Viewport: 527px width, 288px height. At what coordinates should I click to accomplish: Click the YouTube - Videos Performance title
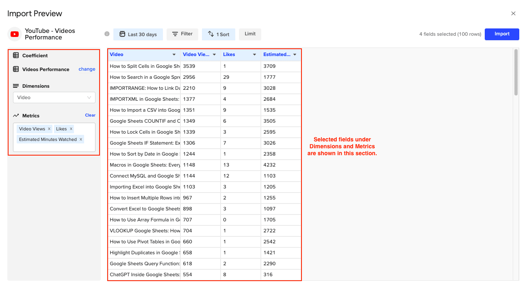(x=50, y=34)
